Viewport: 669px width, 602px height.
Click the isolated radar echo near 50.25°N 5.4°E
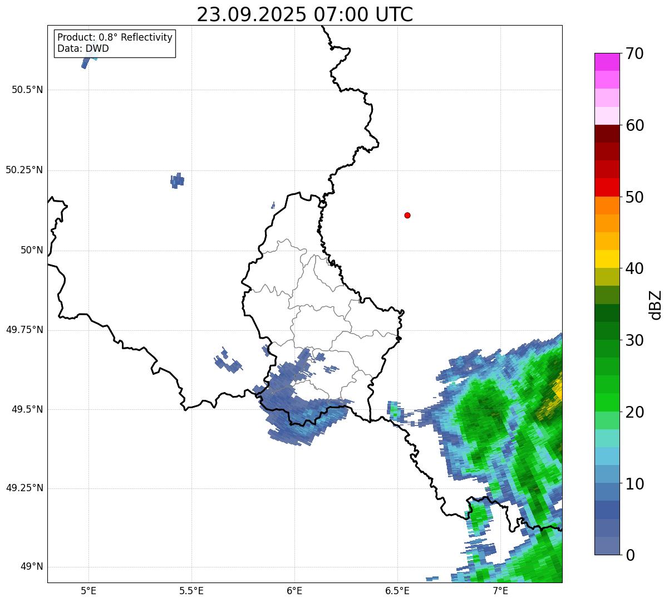(177, 180)
